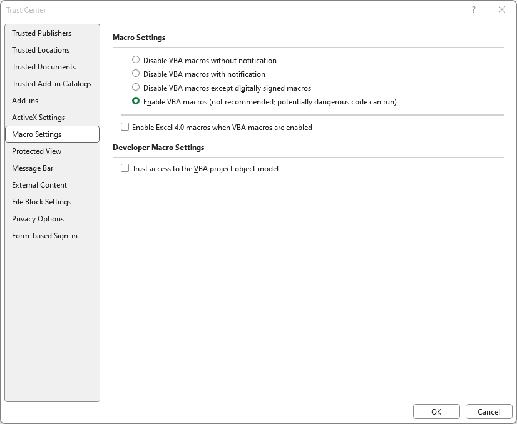This screenshot has width=517, height=424.
Task: Open the Trusted Publishers section
Action: [x=41, y=33]
